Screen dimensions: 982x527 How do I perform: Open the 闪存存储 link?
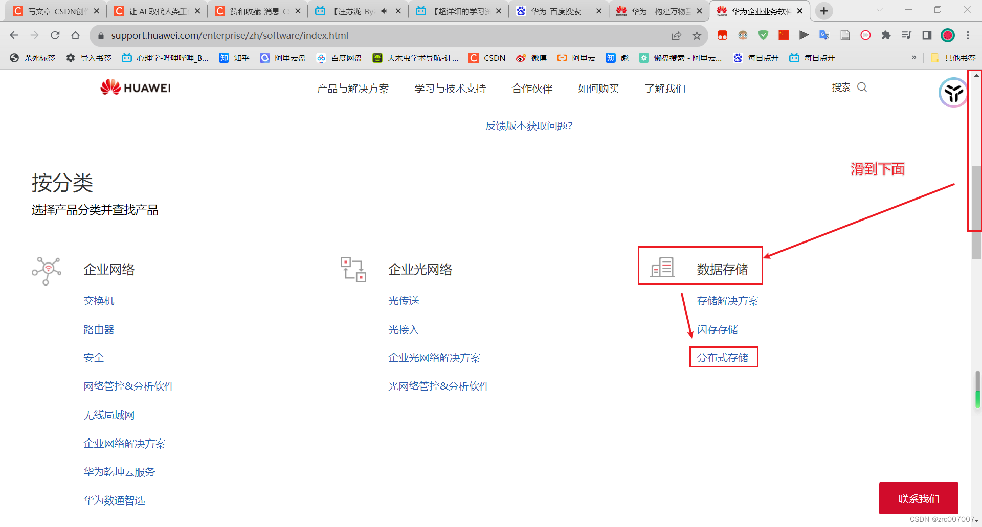click(x=718, y=330)
